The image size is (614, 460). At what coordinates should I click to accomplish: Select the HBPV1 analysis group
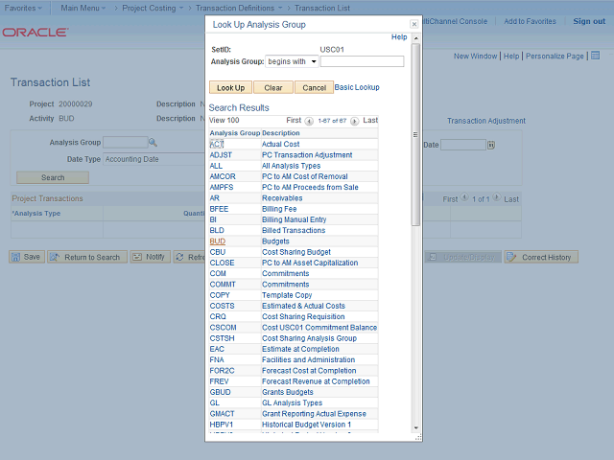pos(222,425)
